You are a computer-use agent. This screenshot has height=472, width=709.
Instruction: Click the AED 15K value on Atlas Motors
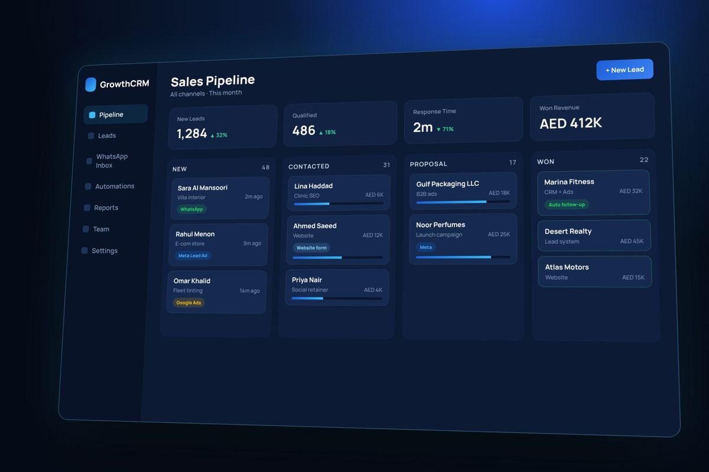click(x=633, y=277)
